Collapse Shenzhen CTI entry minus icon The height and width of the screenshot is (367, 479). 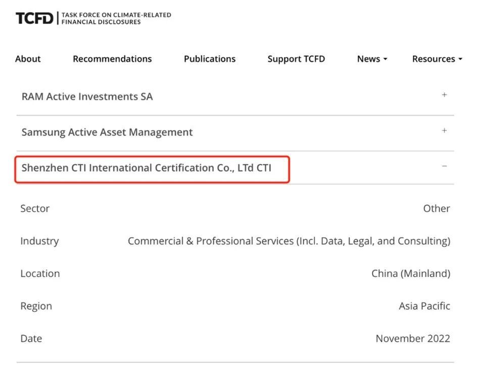445,166
